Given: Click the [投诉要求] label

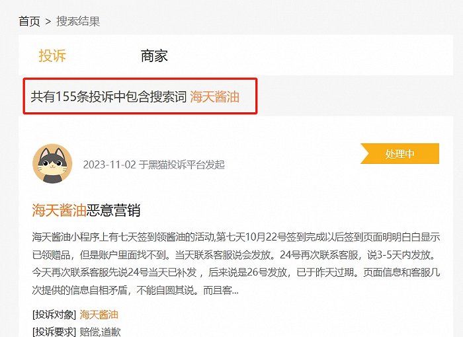Looking at the screenshot, I should (54, 332).
